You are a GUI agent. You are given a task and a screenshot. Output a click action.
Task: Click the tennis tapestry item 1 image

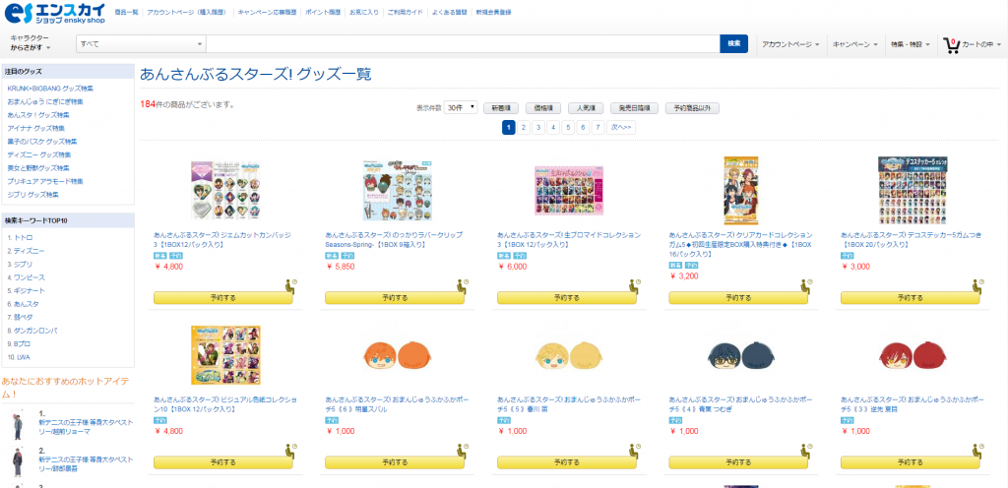18,424
